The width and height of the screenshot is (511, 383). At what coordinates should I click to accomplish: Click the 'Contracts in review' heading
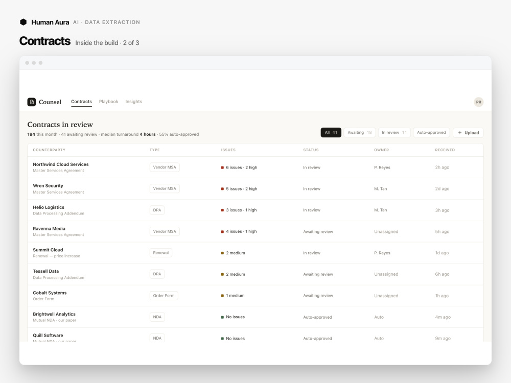click(x=60, y=125)
